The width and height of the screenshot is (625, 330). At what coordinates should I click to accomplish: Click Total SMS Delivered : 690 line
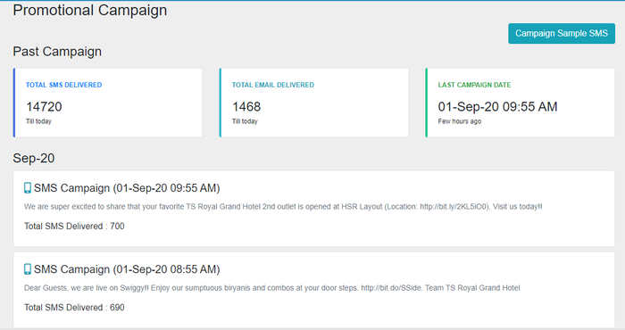74,308
